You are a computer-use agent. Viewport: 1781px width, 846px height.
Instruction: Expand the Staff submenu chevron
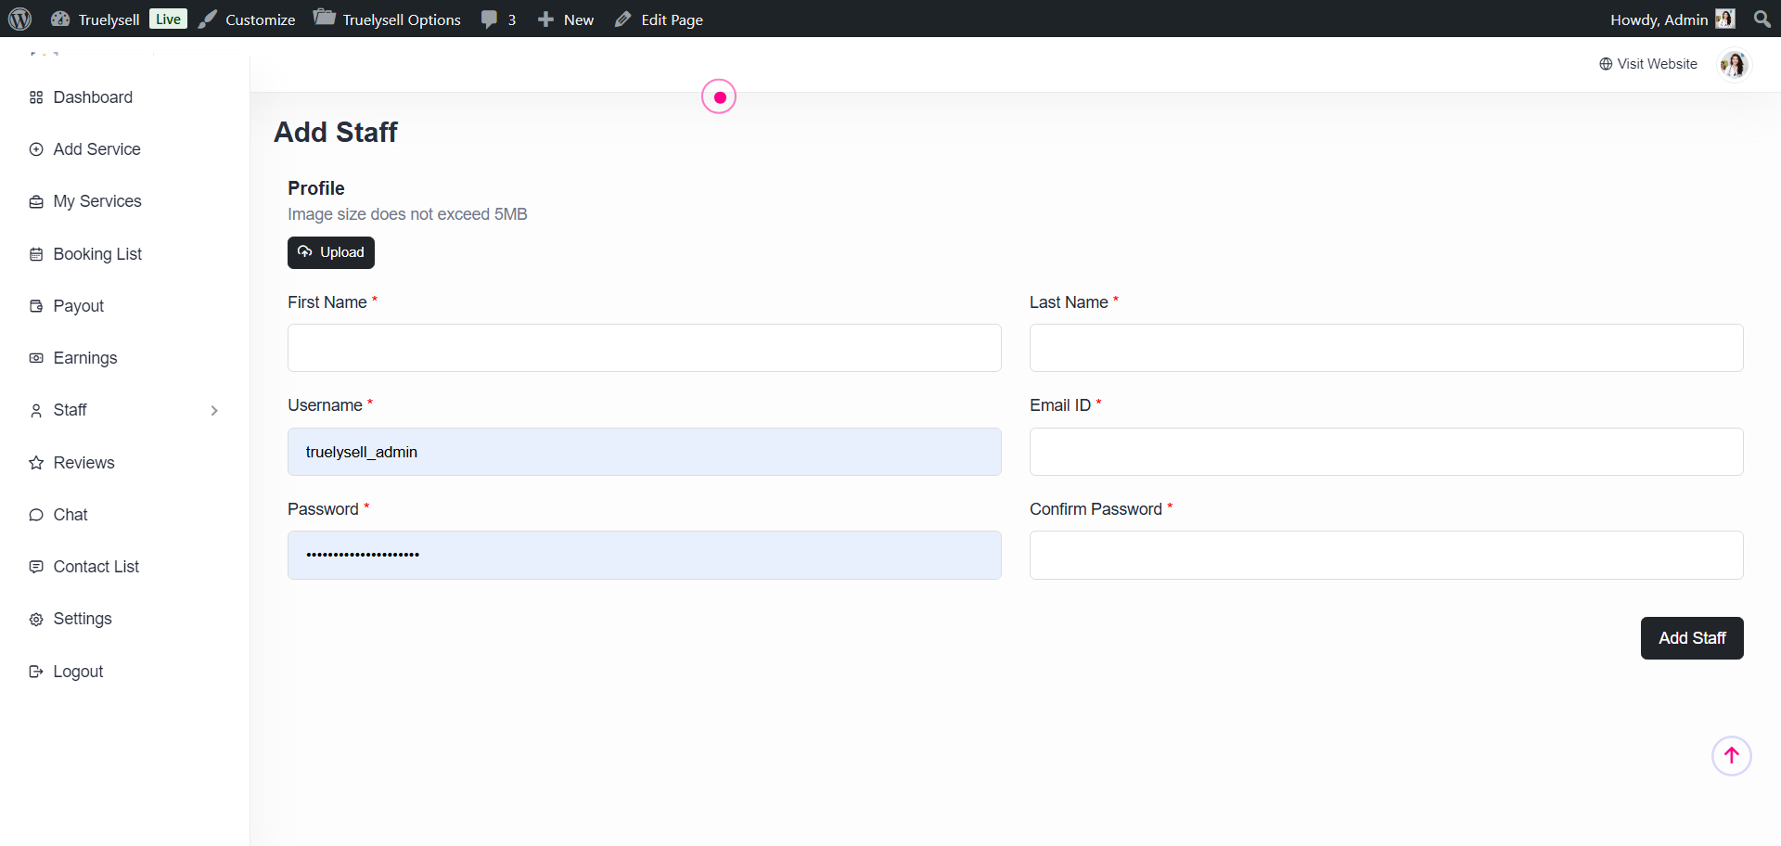[x=214, y=410]
